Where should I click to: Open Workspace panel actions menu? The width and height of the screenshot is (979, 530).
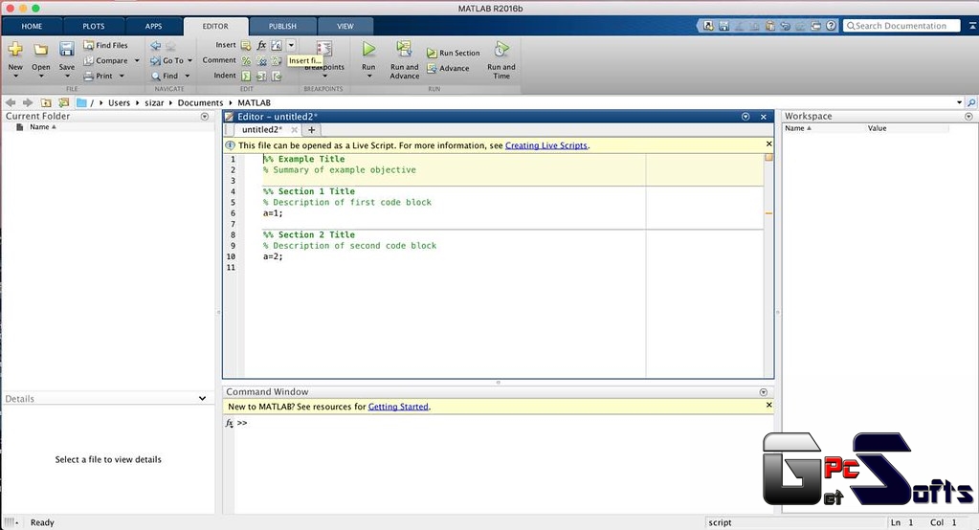click(968, 116)
